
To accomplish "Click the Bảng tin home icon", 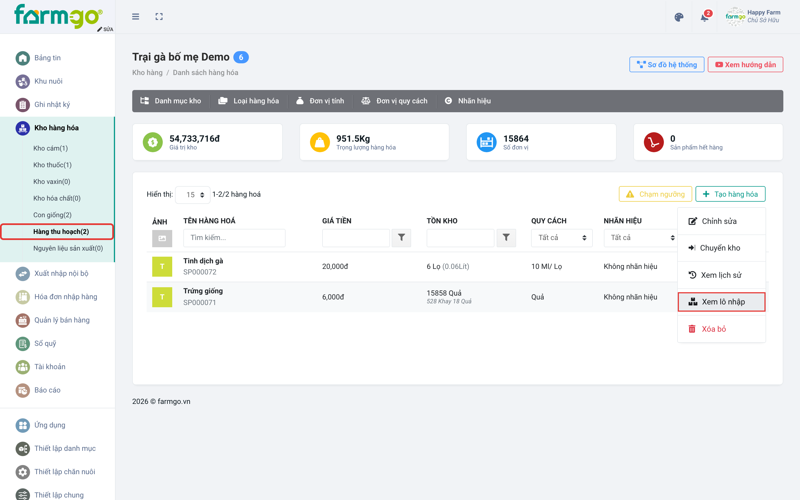I will [x=22, y=58].
